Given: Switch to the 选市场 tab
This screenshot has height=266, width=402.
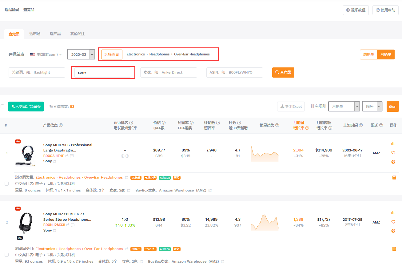Looking at the screenshot, I should (x=35, y=34).
